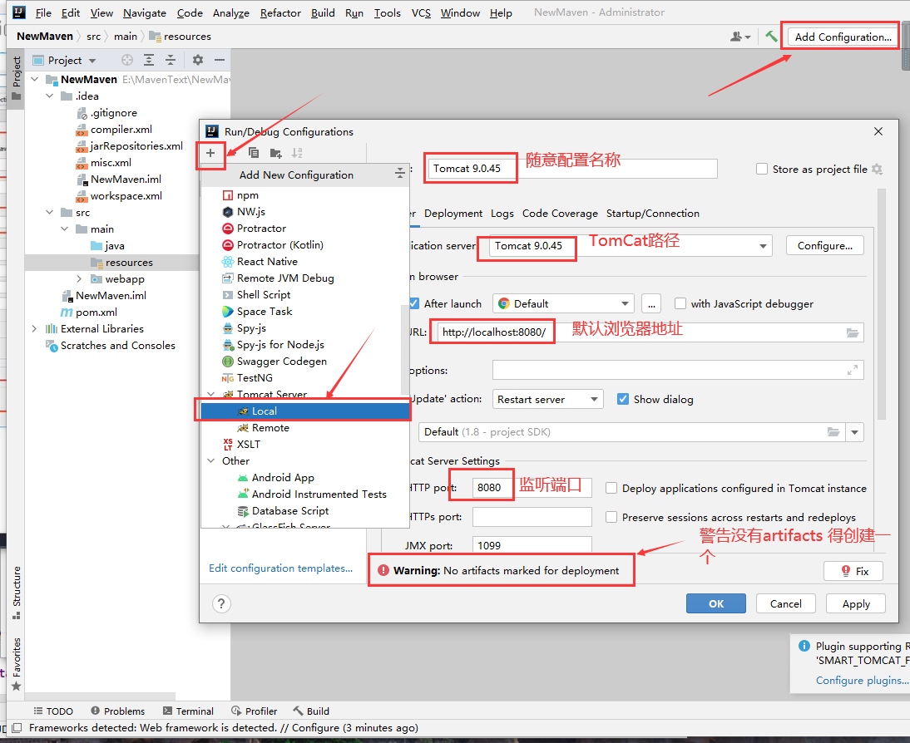Image resolution: width=910 pixels, height=743 pixels.
Task: Click the gear beside Store as project file
Action: pyautogui.click(x=877, y=169)
